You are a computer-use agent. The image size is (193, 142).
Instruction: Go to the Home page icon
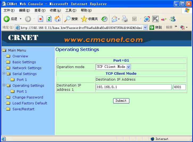[58, 19]
